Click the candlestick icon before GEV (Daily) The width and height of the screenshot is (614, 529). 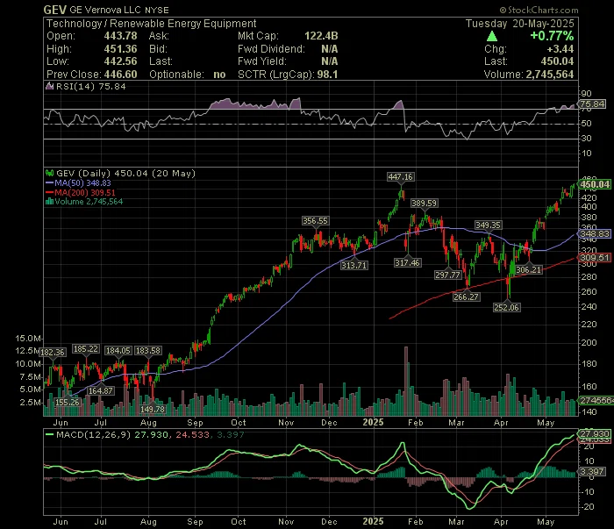(49, 173)
